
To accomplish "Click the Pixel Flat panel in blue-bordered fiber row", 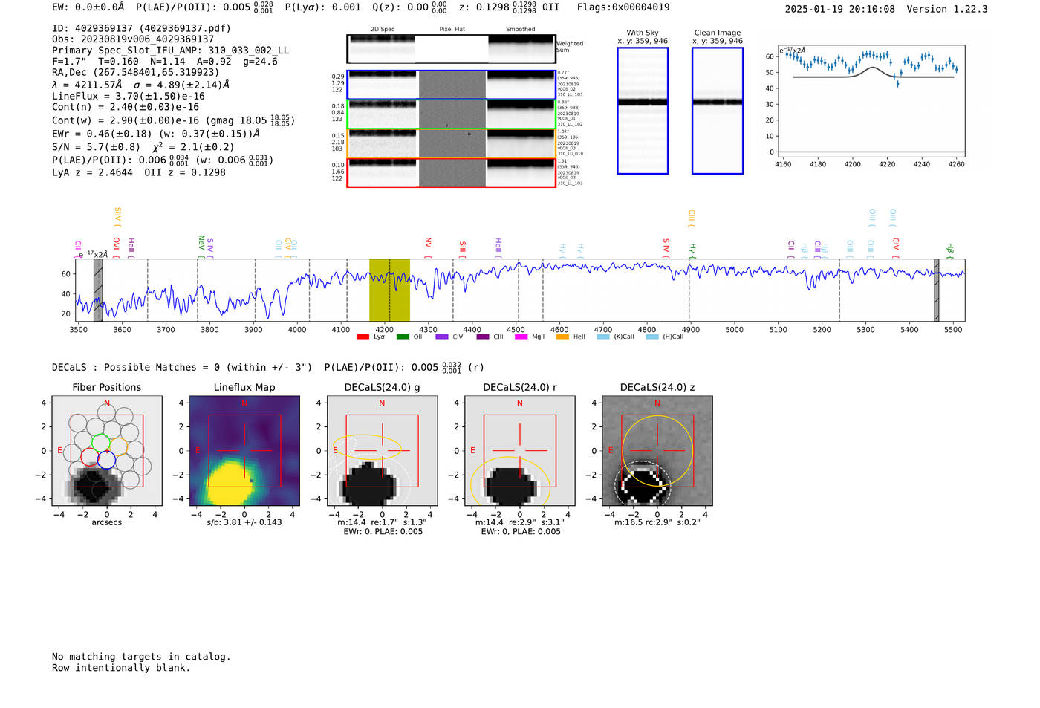I will click(x=452, y=85).
